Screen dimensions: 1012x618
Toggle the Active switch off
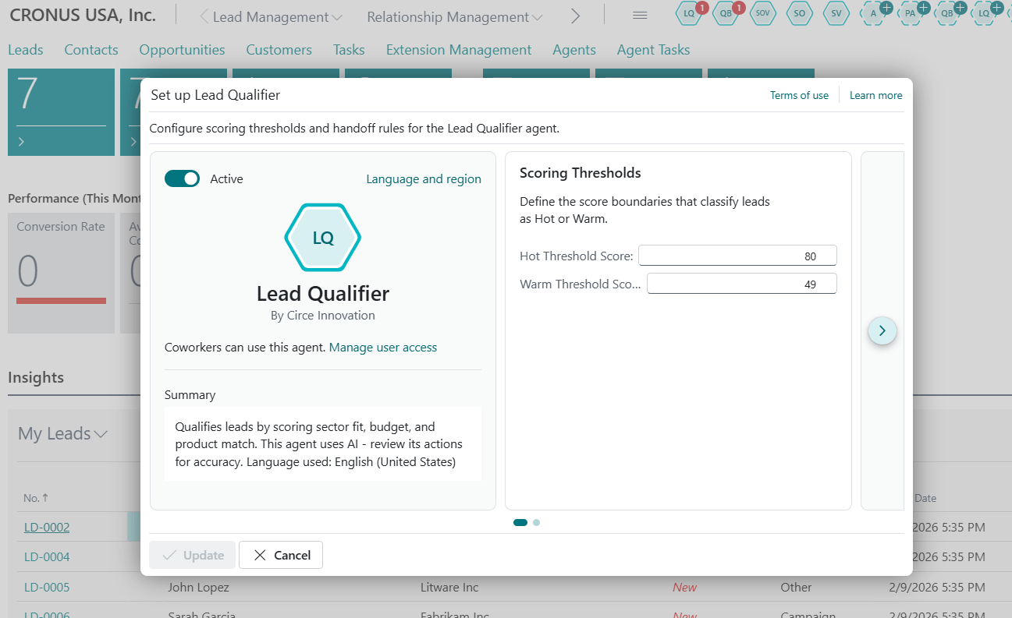tap(182, 179)
